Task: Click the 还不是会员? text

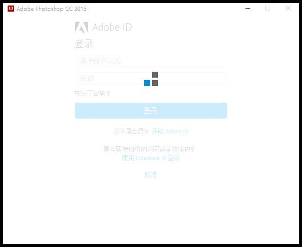Action: [131, 132]
